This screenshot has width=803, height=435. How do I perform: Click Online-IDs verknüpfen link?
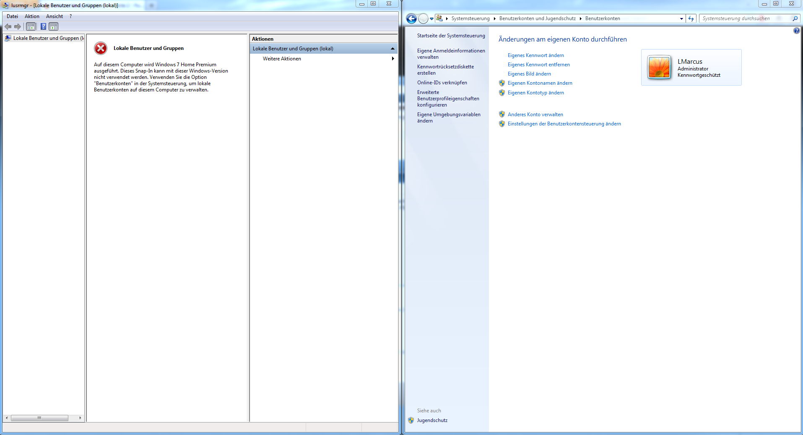click(x=442, y=83)
